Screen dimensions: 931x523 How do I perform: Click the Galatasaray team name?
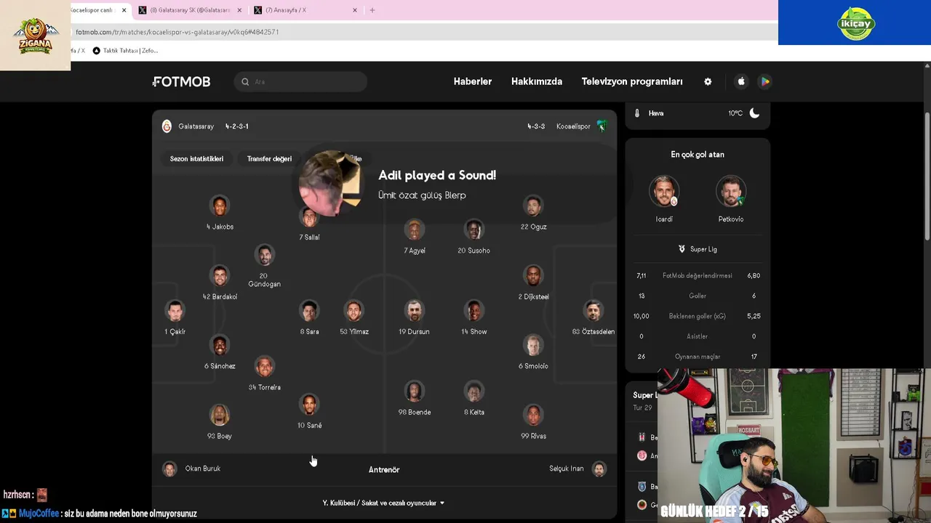point(196,126)
